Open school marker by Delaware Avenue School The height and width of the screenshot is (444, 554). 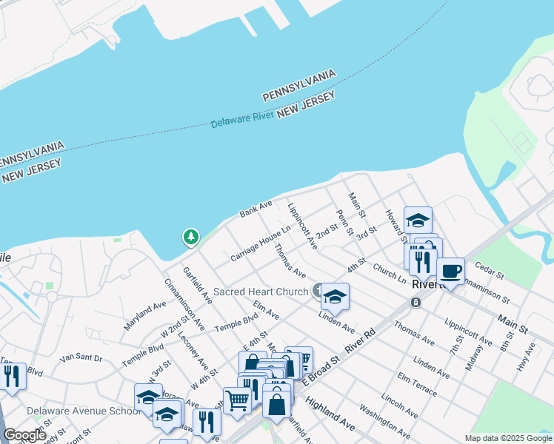(148, 397)
